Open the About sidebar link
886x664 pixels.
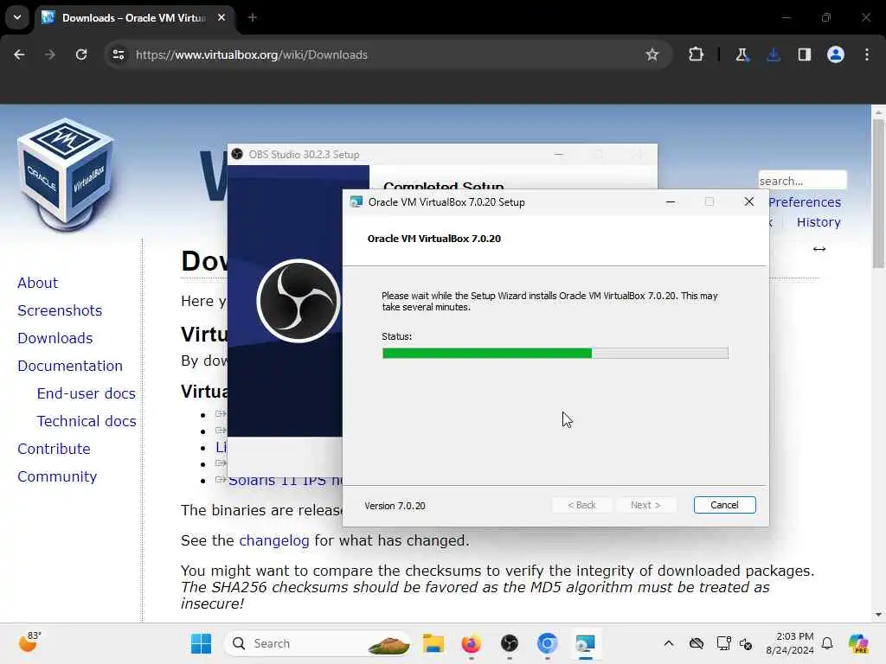pos(37,283)
